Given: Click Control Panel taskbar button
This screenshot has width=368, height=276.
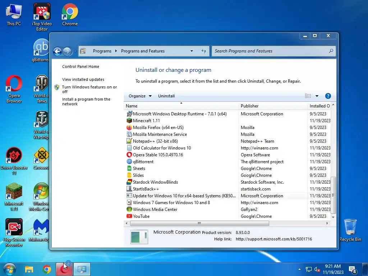Looking at the screenshot, I should [82, 269].
